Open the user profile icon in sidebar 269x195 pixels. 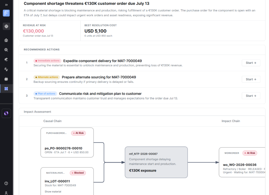(6, 193)
